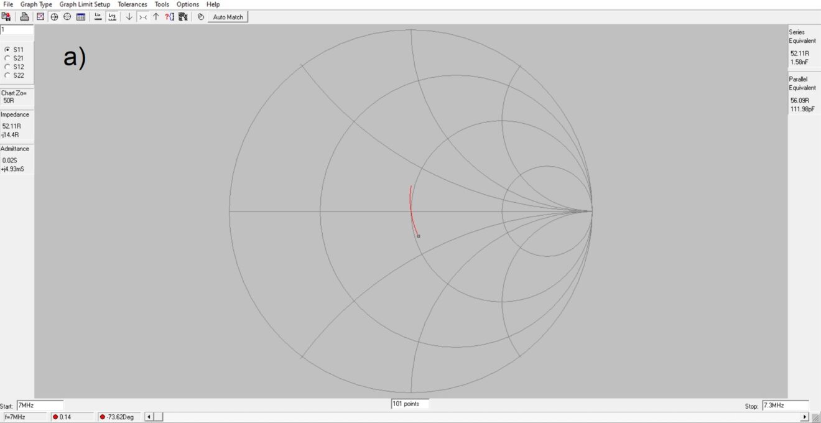821x423 pixels.
Task: Open the Tolerances menu
Action: pyautogui.click(x=132, y=4)
